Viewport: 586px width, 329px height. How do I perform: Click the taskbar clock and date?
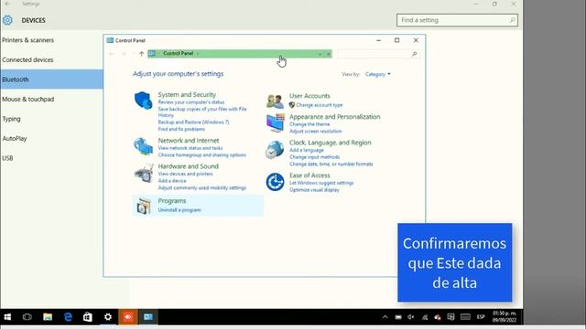tap(505, 317)
